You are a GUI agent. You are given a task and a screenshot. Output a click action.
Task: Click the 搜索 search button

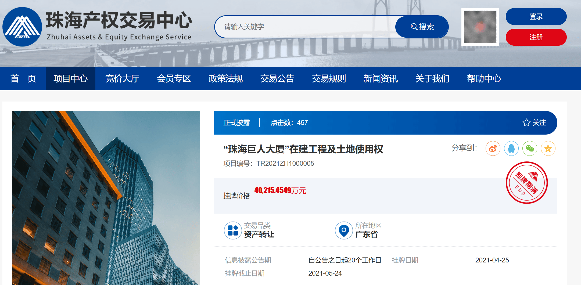pyautogui.click(x=422, y=27)
